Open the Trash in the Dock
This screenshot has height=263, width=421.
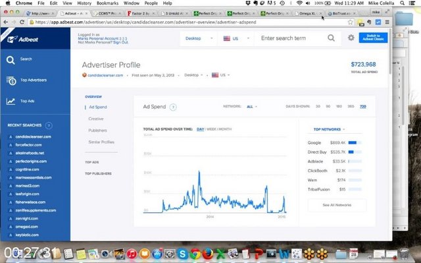click(404, 254)
